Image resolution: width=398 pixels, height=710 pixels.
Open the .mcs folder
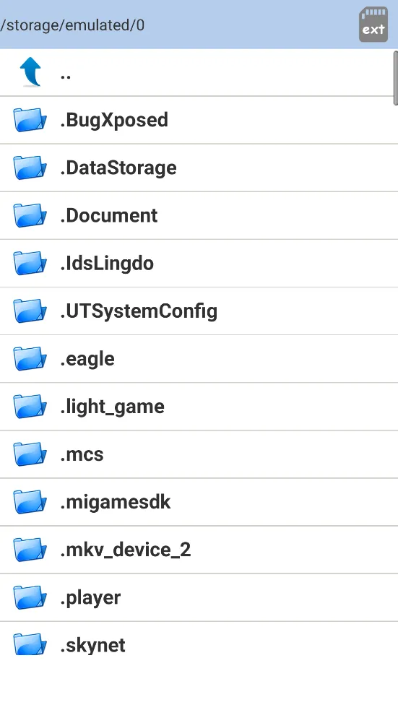(x=199, y=454)
